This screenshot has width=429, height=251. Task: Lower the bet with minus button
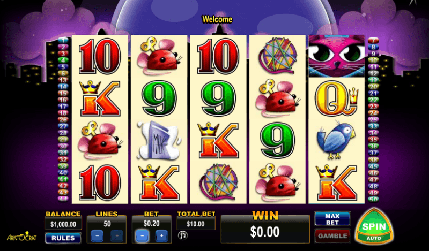click(x=142, y=235)
